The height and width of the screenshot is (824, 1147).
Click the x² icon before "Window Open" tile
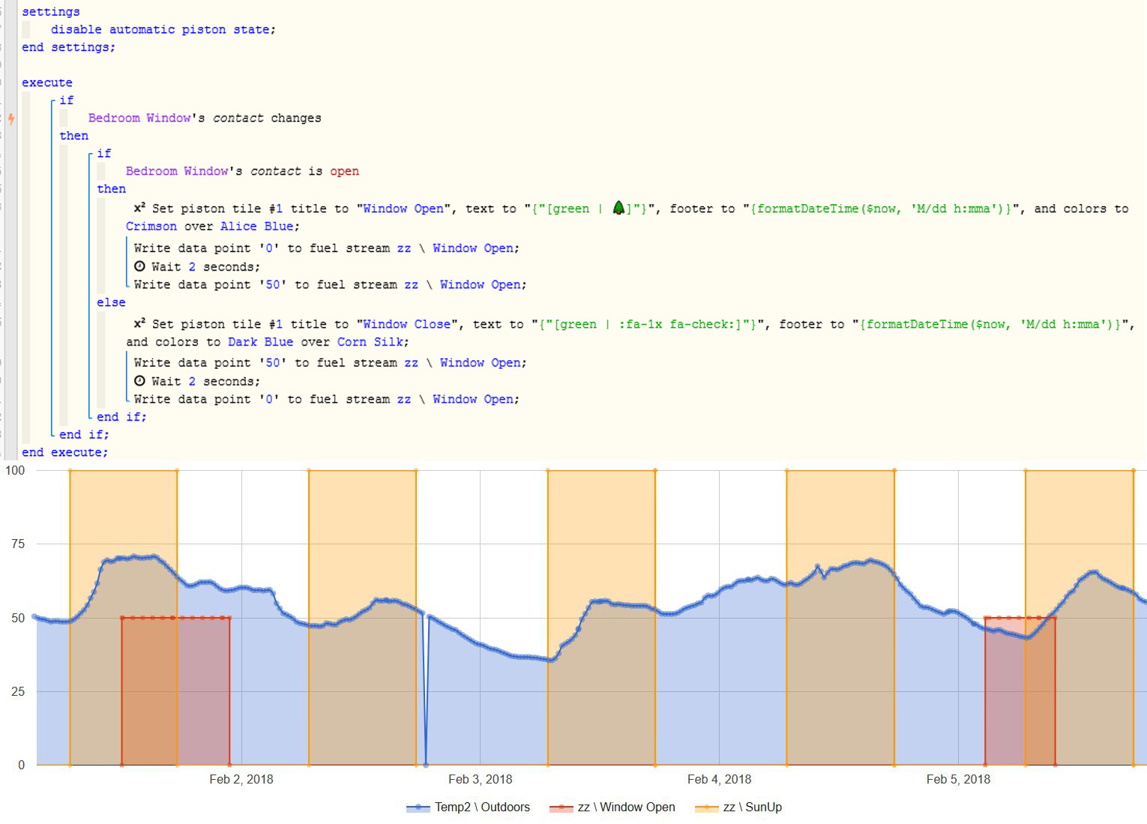(x=139, y=208)
